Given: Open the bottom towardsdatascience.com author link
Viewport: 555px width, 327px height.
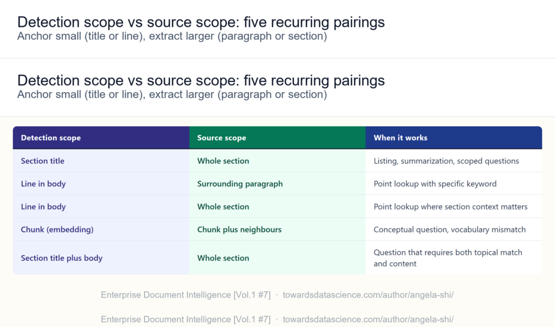Looking at the screenshot, I should pos(368,319).
